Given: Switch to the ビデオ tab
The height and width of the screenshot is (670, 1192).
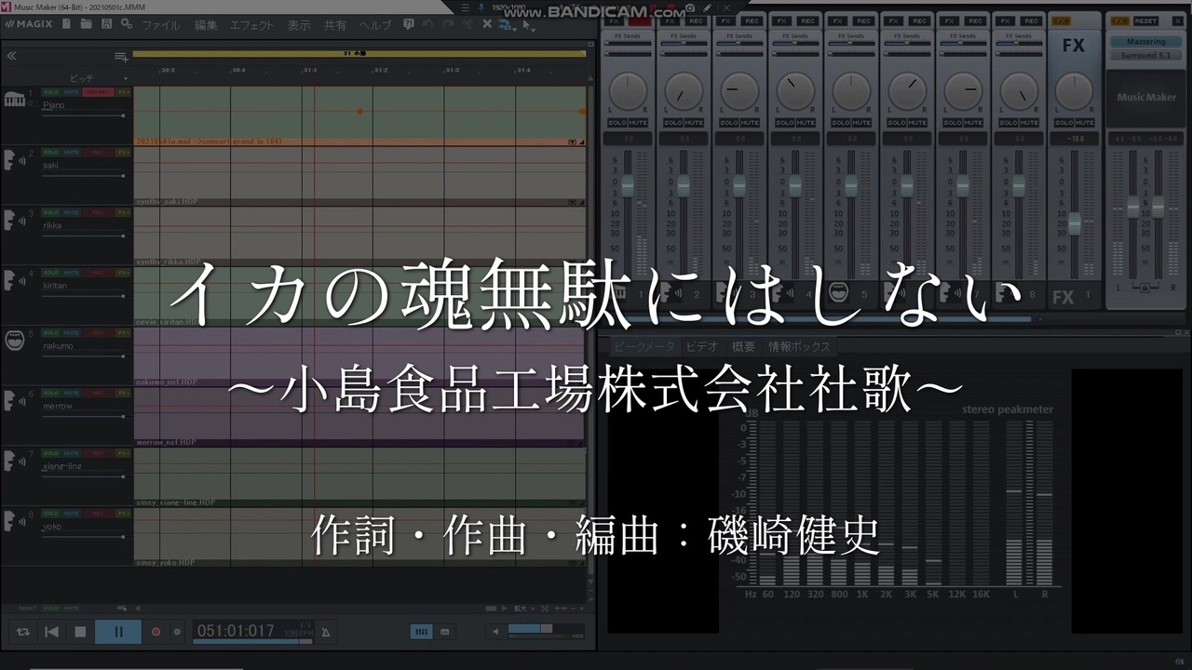Looking at the screenshot, I should (x=702, y=346).
